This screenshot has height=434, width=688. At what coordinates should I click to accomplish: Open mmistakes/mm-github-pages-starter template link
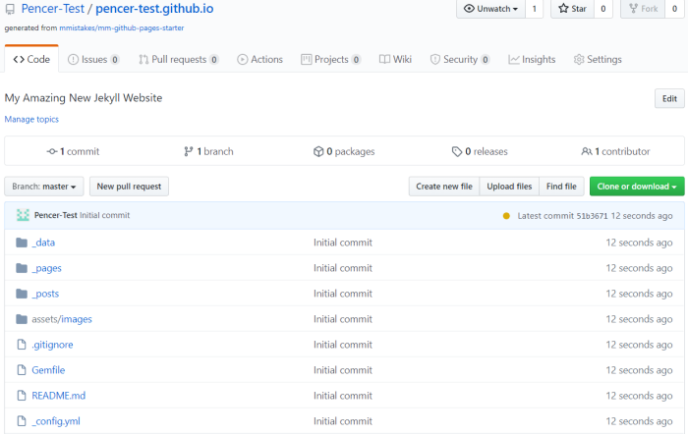click(x=122, y=27)
